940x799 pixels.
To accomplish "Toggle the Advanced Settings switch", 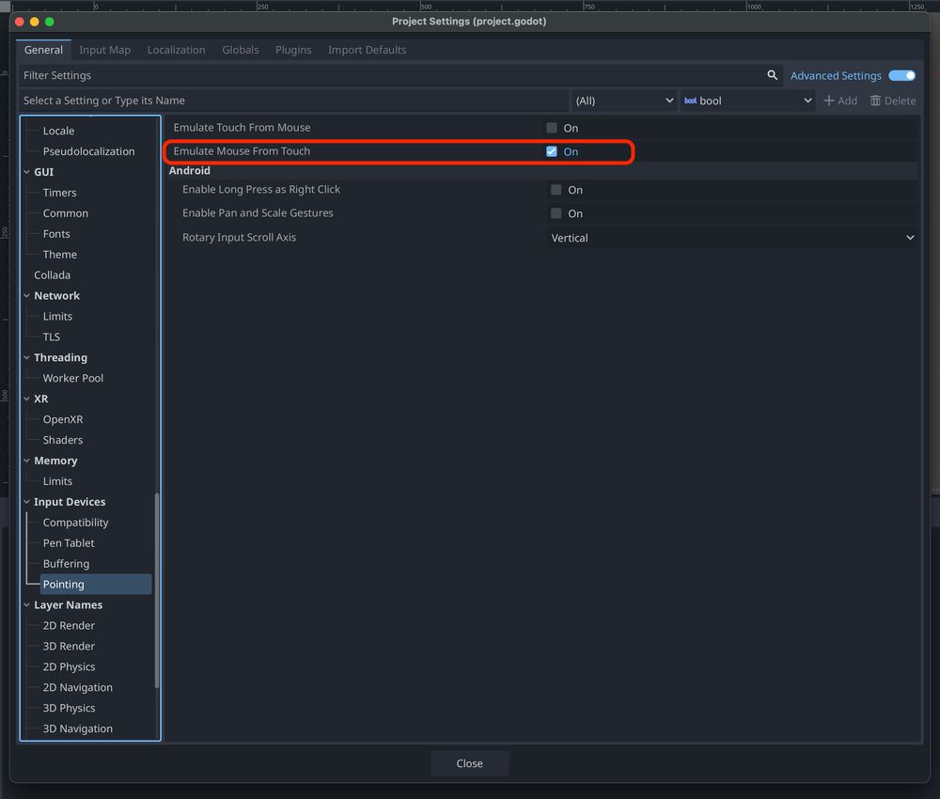I will pos(901,75).
